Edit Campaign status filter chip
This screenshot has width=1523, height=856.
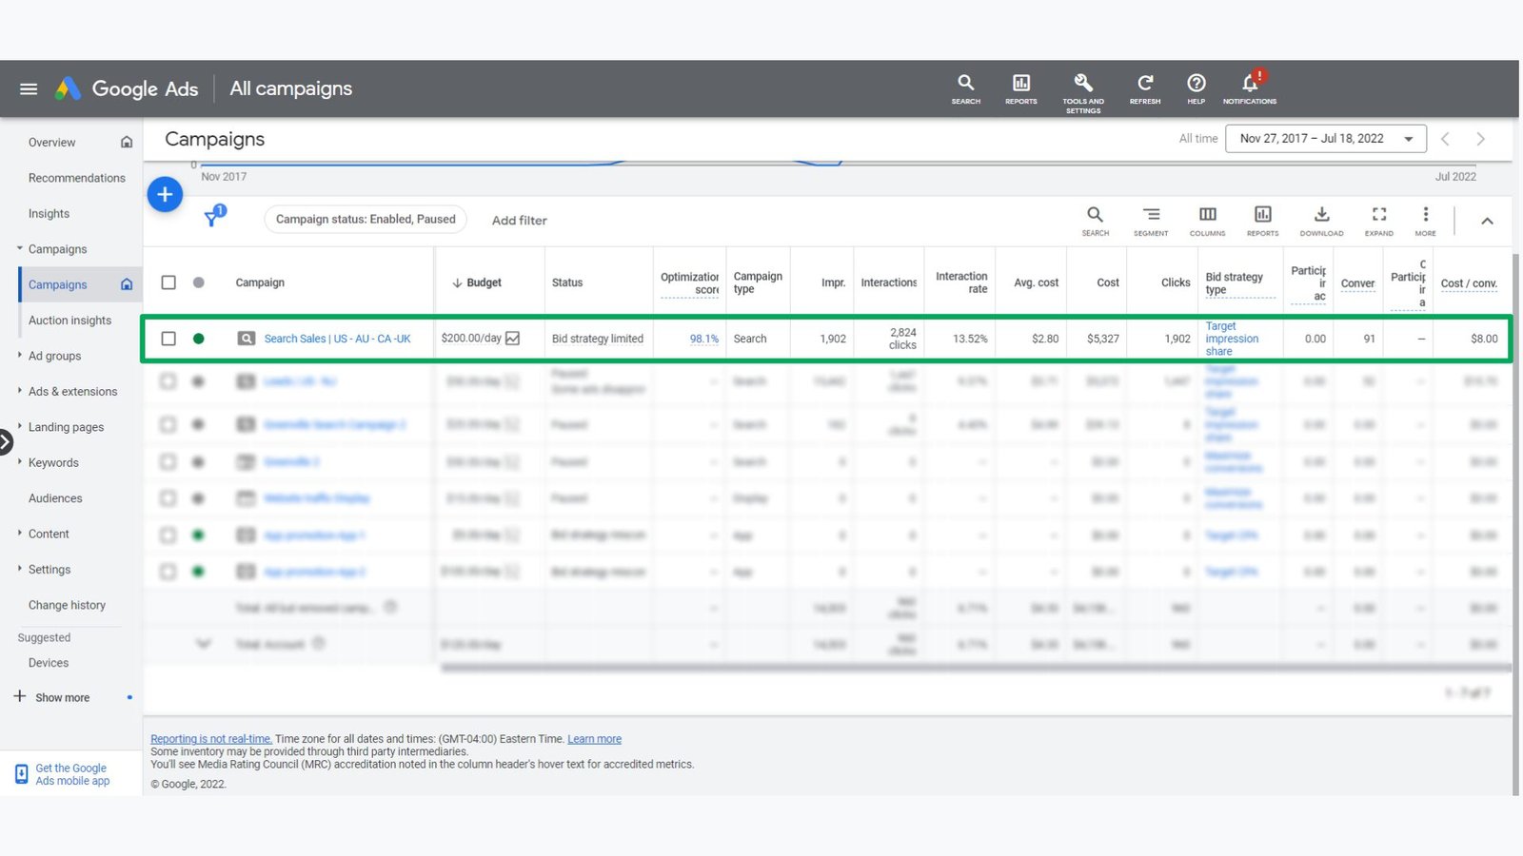tap(366, 220)
